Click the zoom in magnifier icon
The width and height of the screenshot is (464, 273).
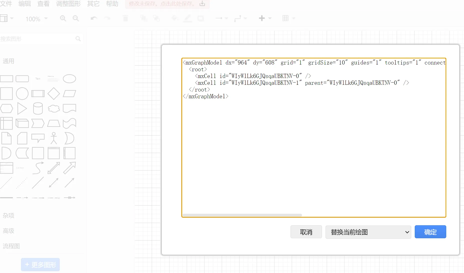(63, 18)
